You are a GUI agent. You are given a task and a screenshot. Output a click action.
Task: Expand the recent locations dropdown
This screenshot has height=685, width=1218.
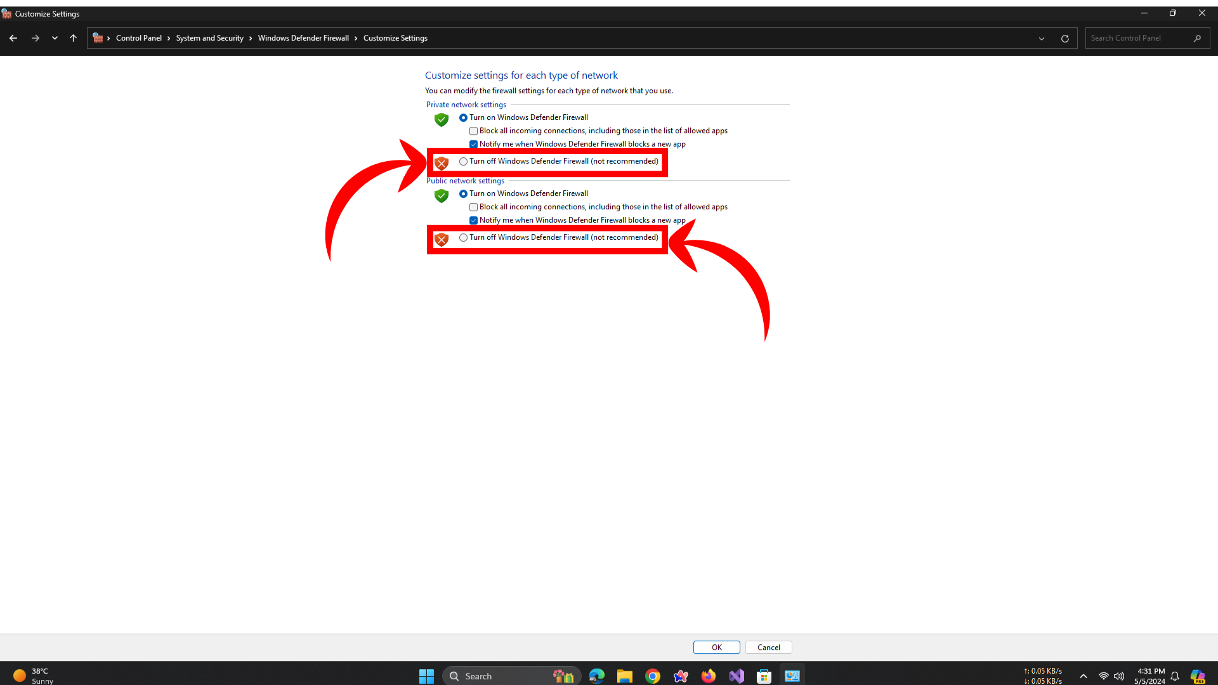coord(55,38)
